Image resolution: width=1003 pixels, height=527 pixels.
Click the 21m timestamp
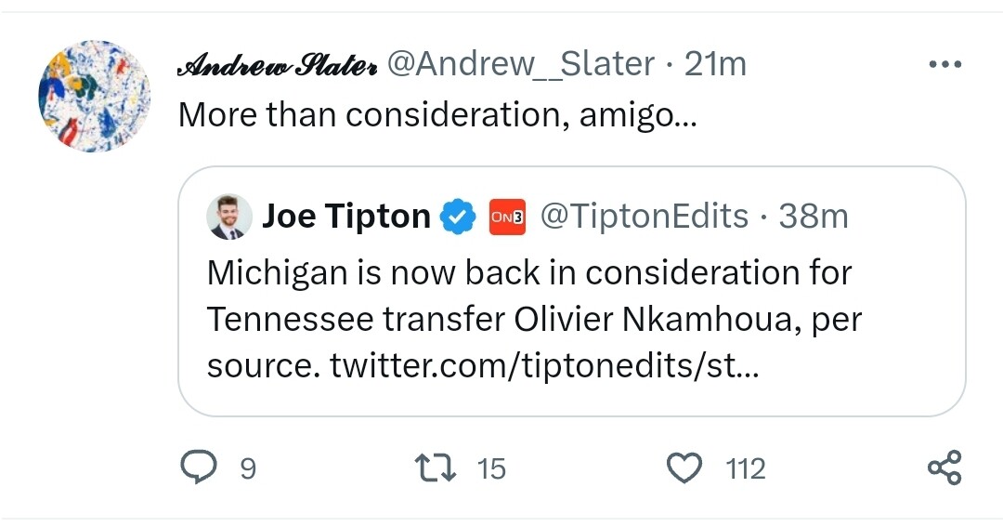click(x=715, y=64)
